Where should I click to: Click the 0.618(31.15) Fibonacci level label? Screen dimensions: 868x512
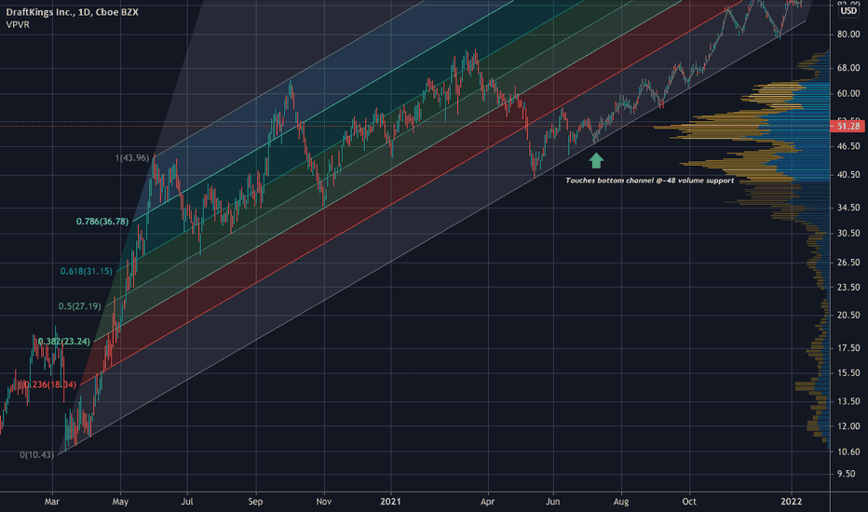(87, 271)
